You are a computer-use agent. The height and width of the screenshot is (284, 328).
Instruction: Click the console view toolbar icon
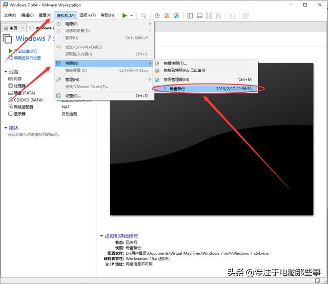pos(232,15)
